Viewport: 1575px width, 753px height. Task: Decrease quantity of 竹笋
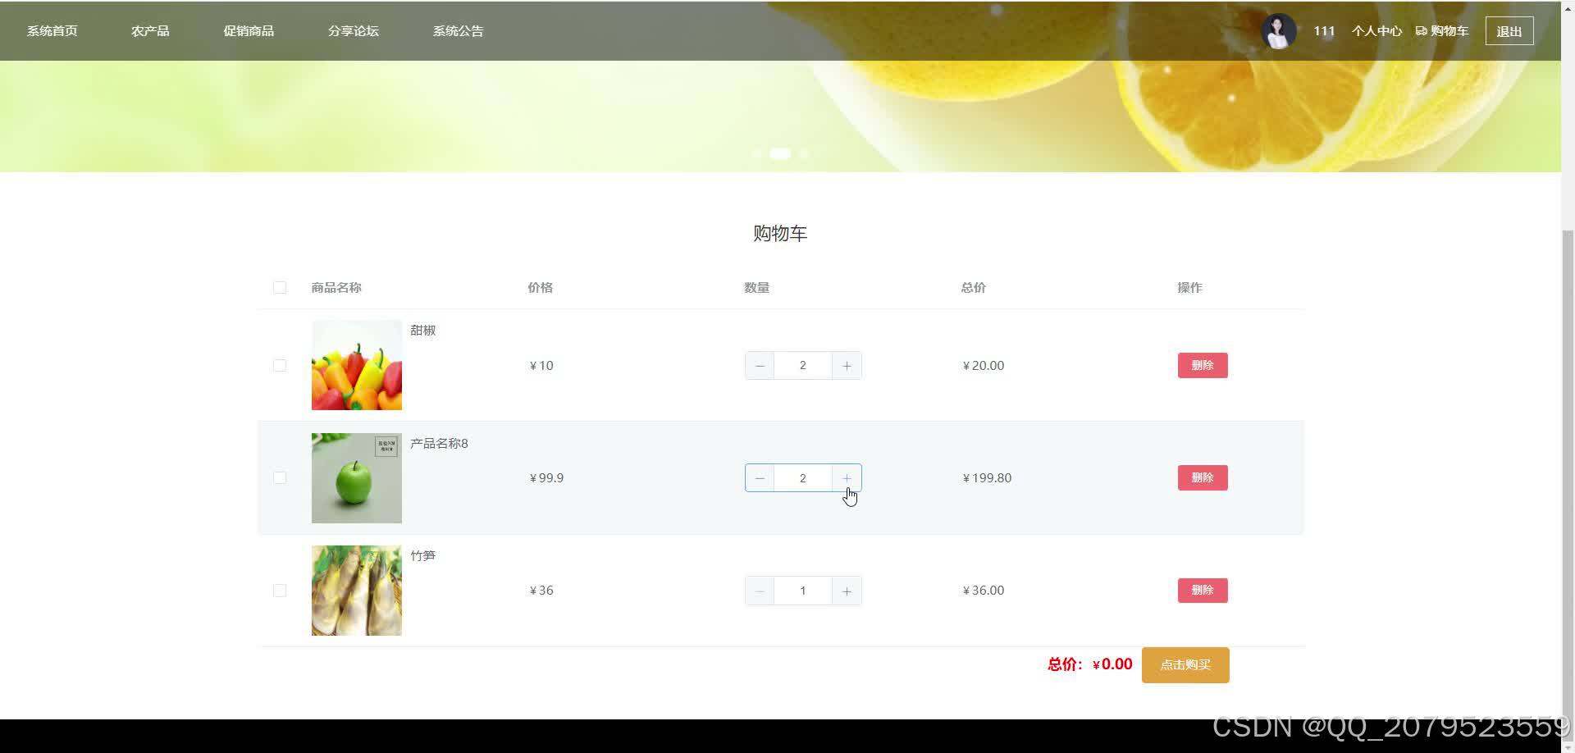click(x=760, y=591)
